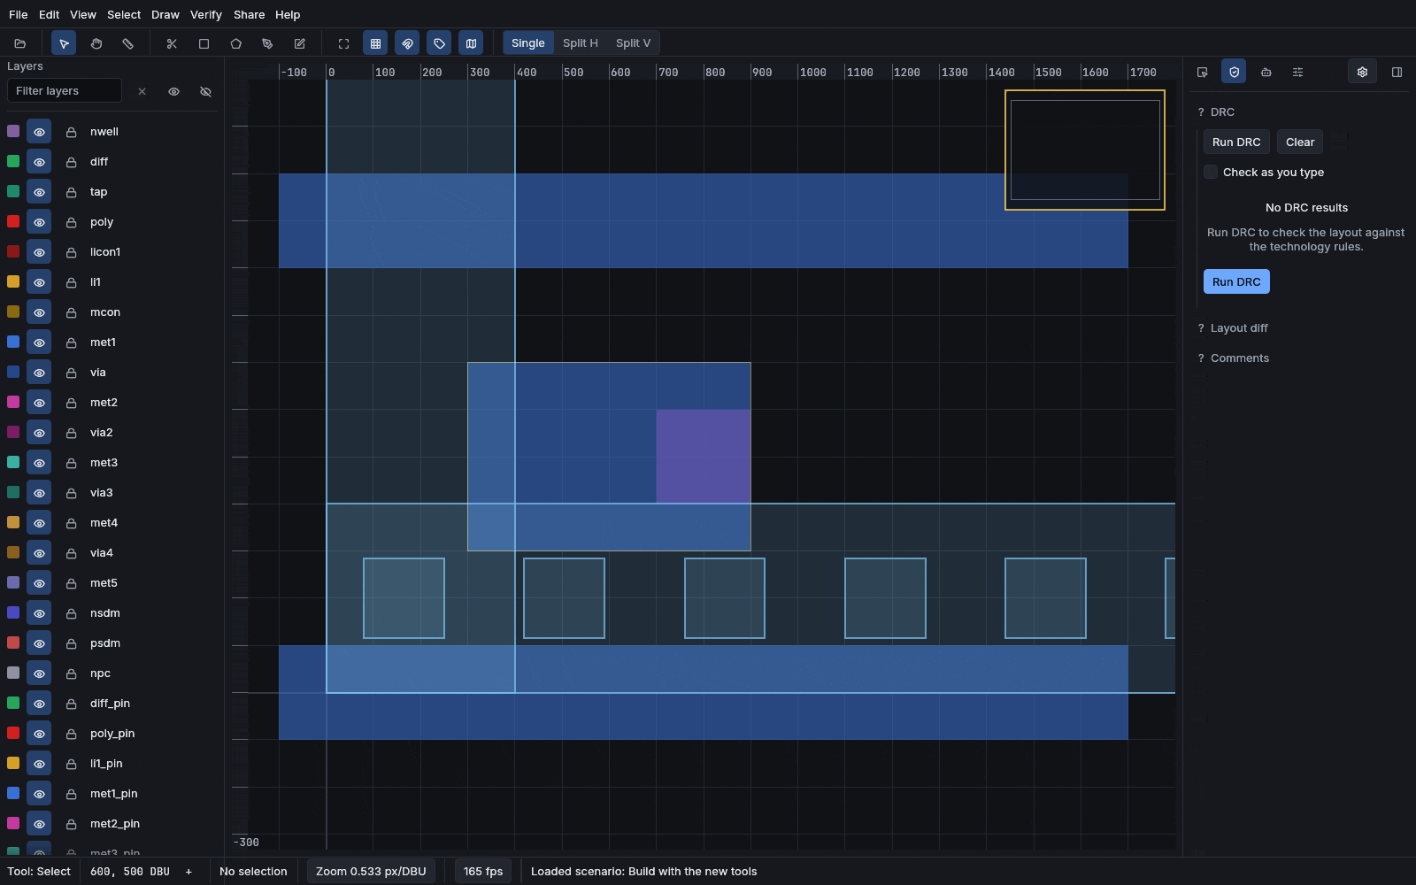Pick the Rectangle draw tool
The image size is (1416, 885).
pos(204,43)
